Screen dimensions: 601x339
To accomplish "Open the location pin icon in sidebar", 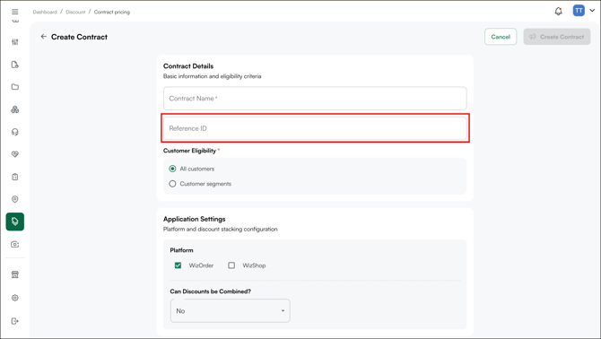I will tap(15, 199).
